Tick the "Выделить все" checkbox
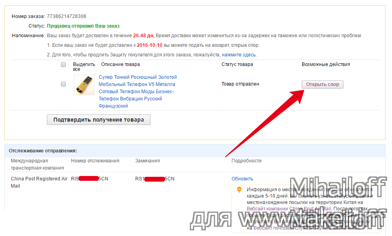 tap(63, 64)
